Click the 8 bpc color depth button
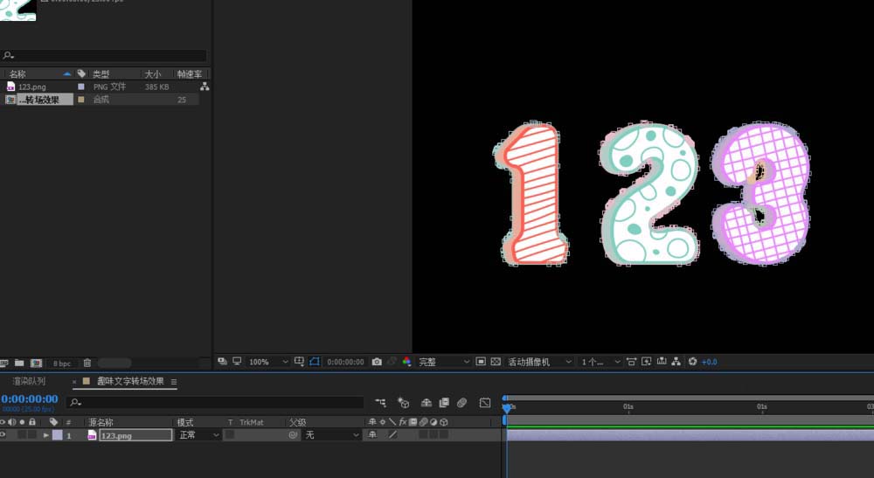This screenshot has height=478, width=874. point(62,363)
